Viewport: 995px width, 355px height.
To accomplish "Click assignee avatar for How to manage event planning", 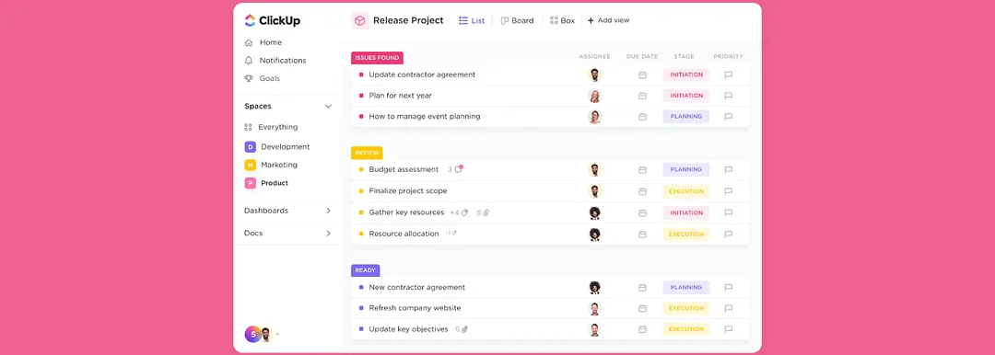I will tap(594, 117).
